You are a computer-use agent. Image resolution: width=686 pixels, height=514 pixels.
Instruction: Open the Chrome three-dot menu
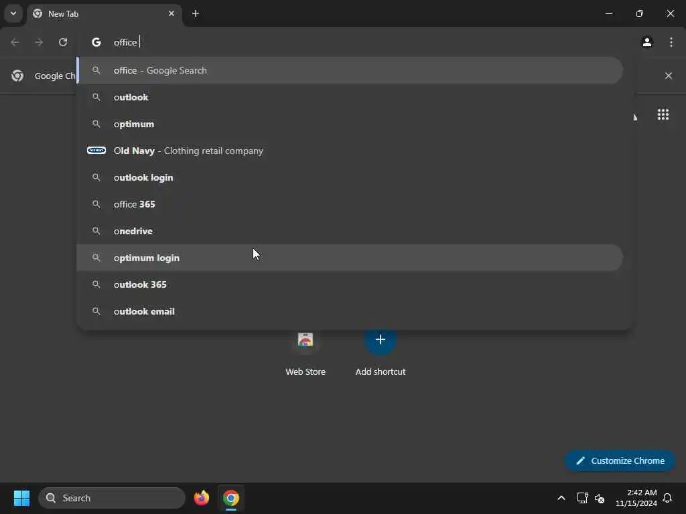tap(671, 42)
